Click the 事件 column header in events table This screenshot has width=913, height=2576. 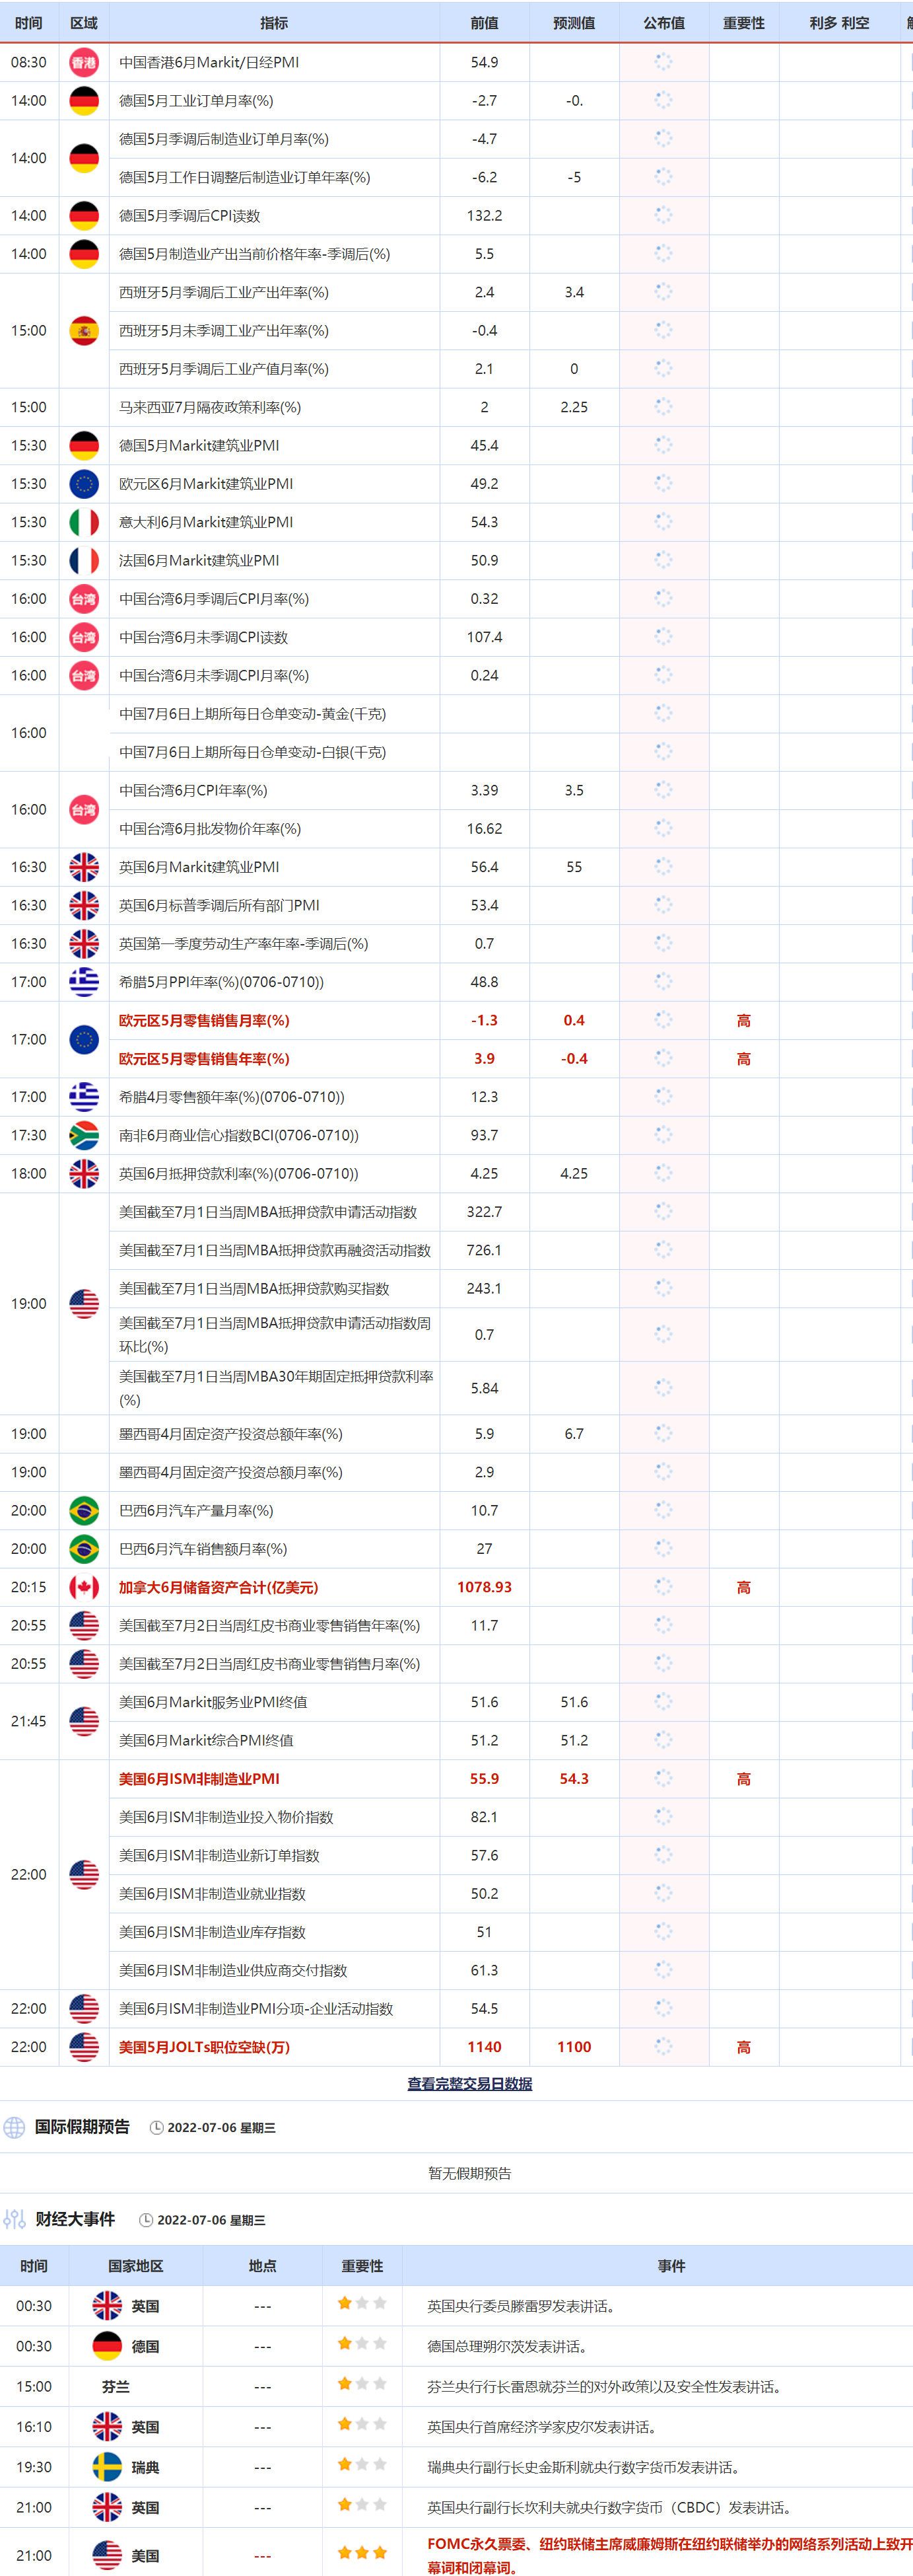click(x=670, y=2265)
